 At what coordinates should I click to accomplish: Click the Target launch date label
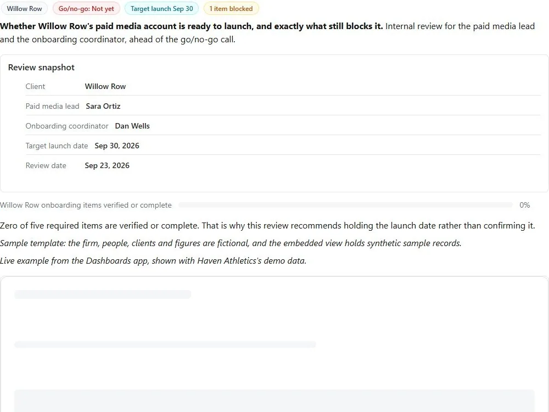click(x=57, y=146)
